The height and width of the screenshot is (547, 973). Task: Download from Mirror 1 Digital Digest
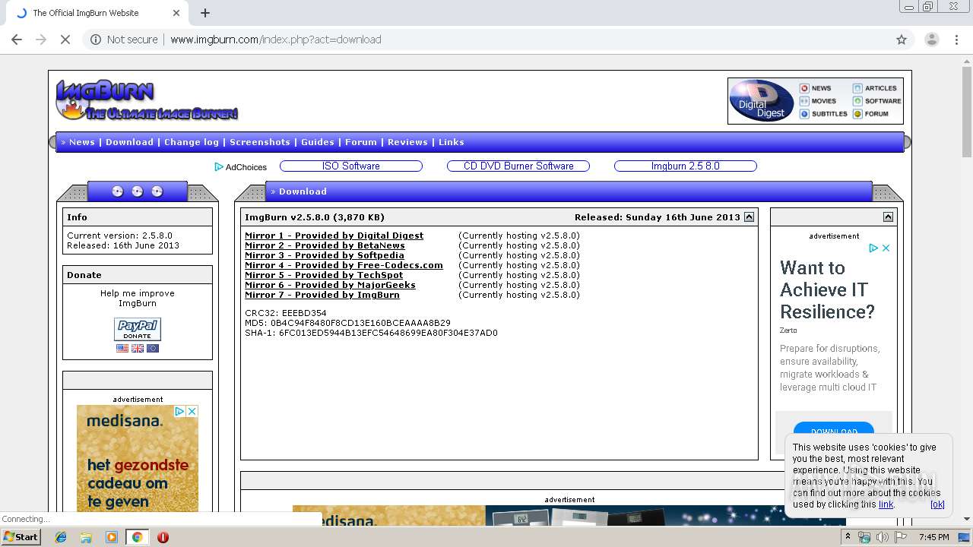(x=334, y=236)
